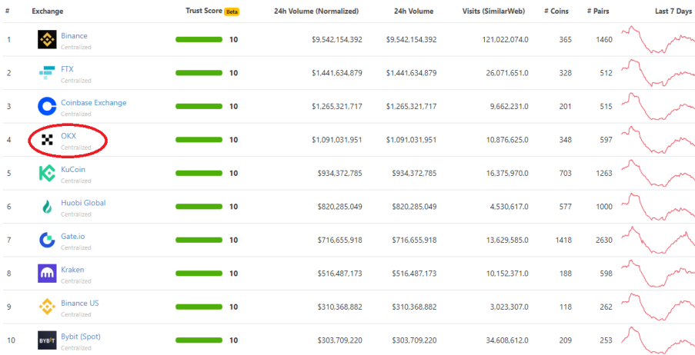Open the Coinbase Exchange link
695x355 pixels.
point(94,103)
